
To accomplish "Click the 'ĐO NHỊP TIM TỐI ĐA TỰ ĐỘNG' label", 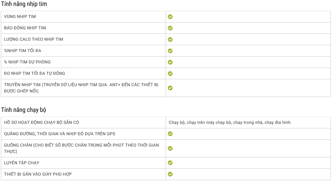I will click(34, 74).
